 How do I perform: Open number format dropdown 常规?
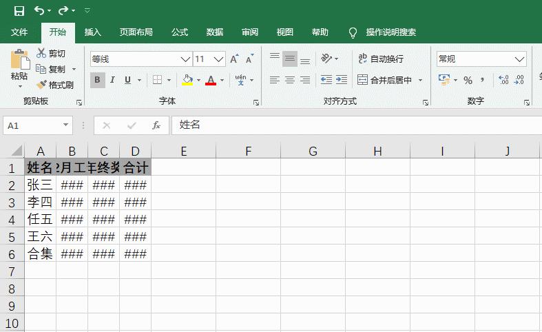click(x=519, y=59)
